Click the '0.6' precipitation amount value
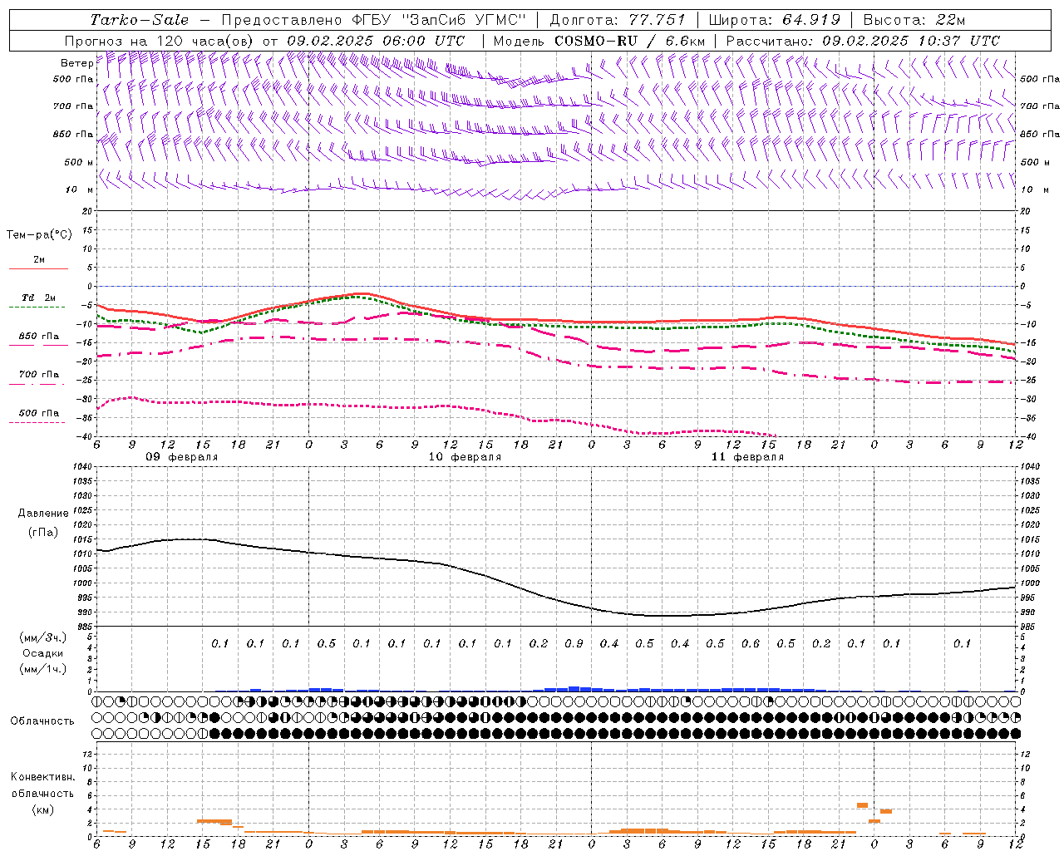The image size is (1064, 851). pos(751,644)
